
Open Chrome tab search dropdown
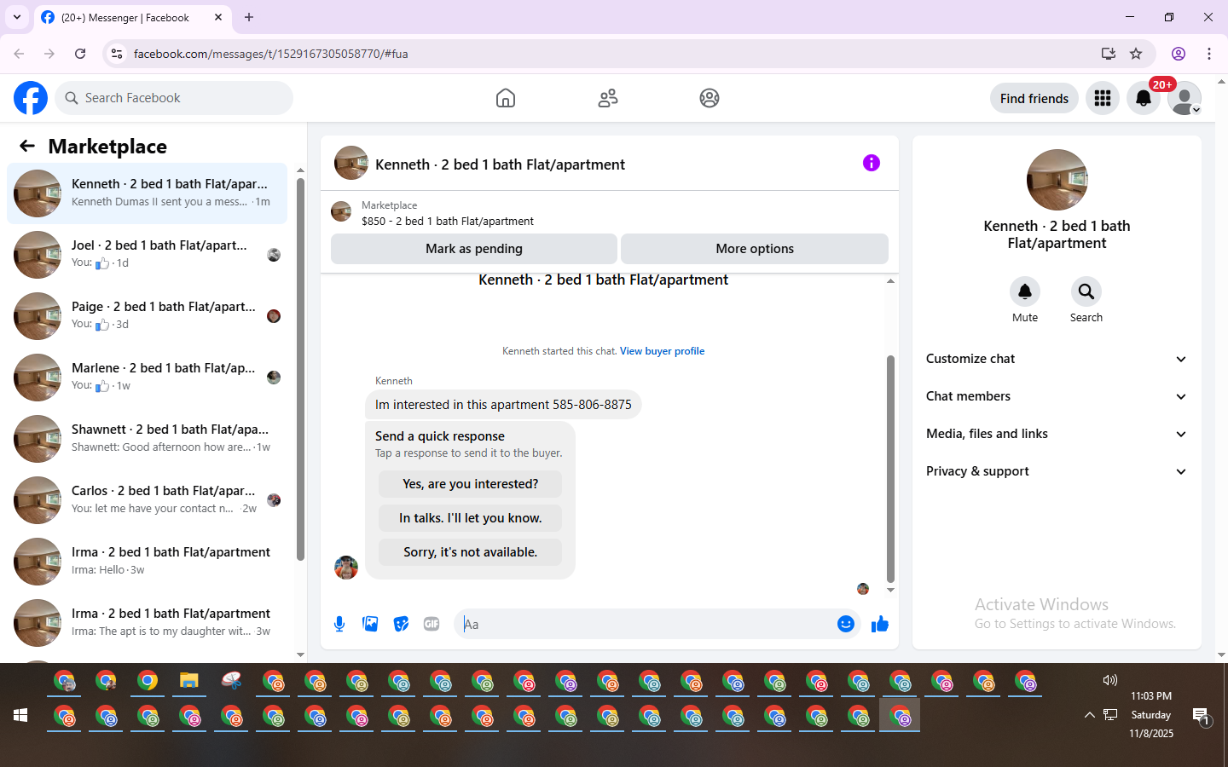[x=17, y=17]
